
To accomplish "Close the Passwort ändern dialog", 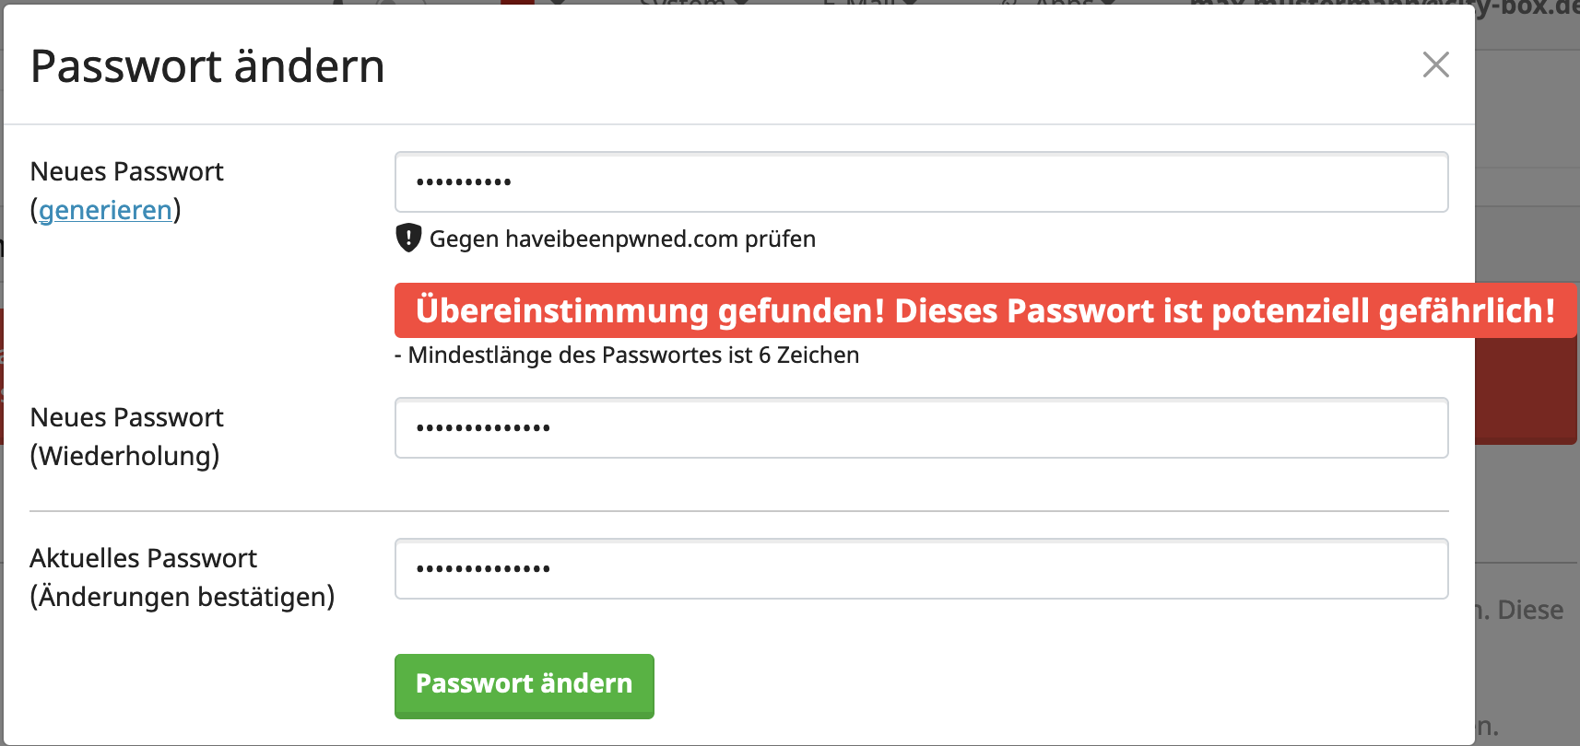I will pyautogui.click(x=1435, y=64).
